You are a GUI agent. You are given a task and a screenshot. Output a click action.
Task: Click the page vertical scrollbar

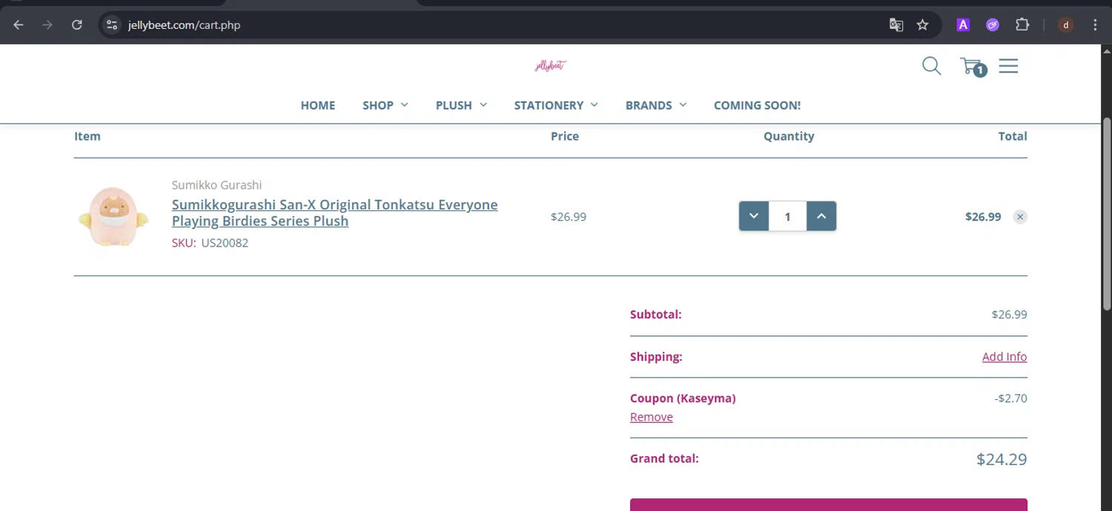(1107, 213)
